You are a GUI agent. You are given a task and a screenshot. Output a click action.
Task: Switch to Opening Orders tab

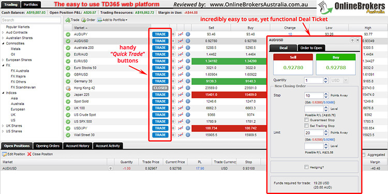click(48, 146)
